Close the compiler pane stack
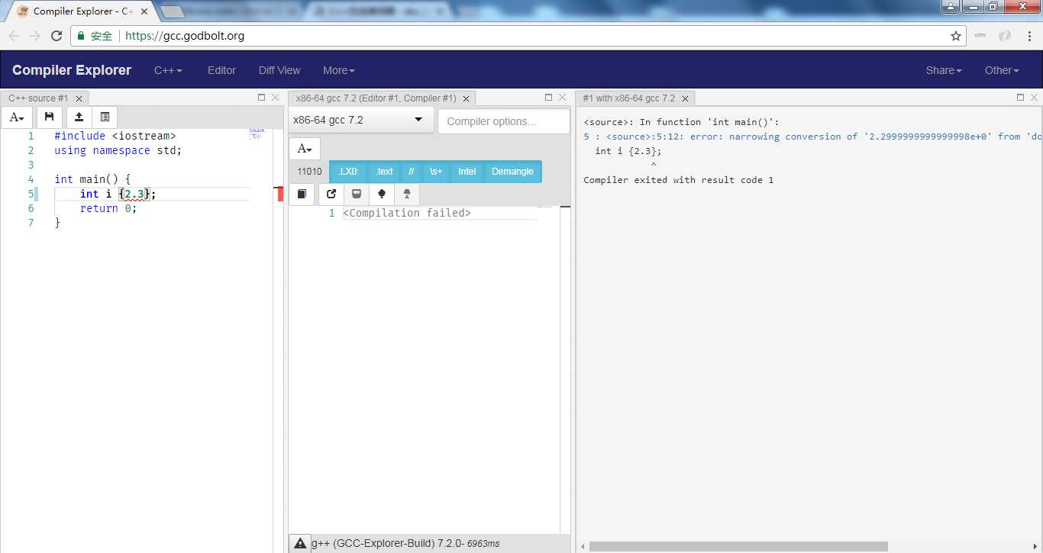Screen dimensions: 1043x553 563,98
